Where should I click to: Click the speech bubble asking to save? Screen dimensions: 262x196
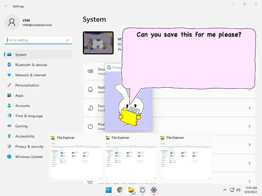189,58
